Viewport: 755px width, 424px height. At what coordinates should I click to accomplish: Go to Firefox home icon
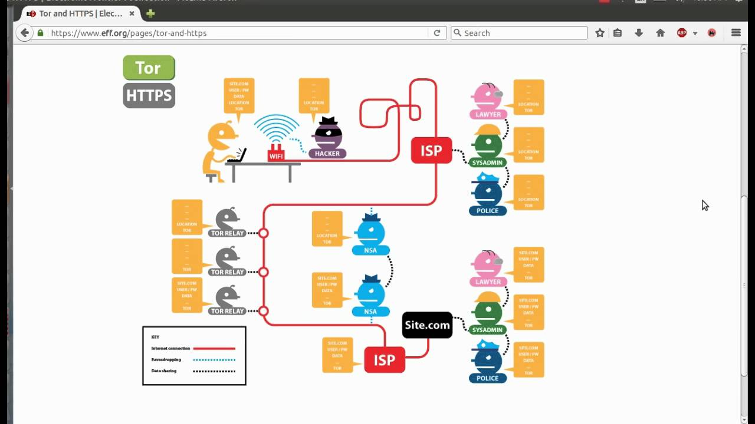coord(661,33)
